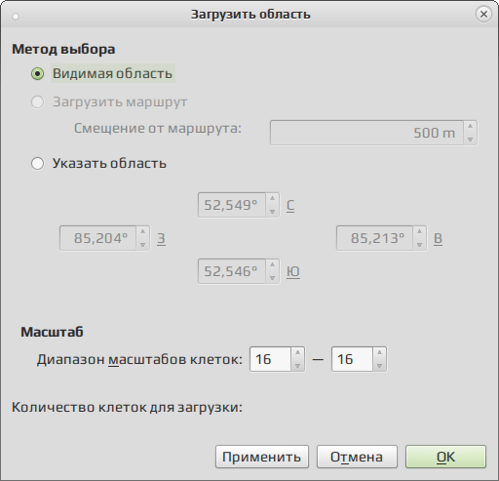Click the Смещение от маршрута 500 m field

366,133
